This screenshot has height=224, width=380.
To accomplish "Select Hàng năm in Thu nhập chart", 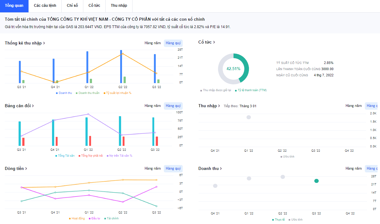I will pyautogui.click(x=354, y=106).
